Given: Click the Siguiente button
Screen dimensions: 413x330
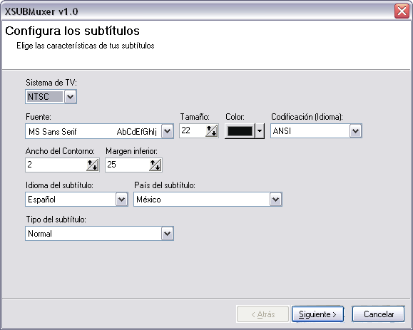Looking at the screenshot, I should point(317,314).
